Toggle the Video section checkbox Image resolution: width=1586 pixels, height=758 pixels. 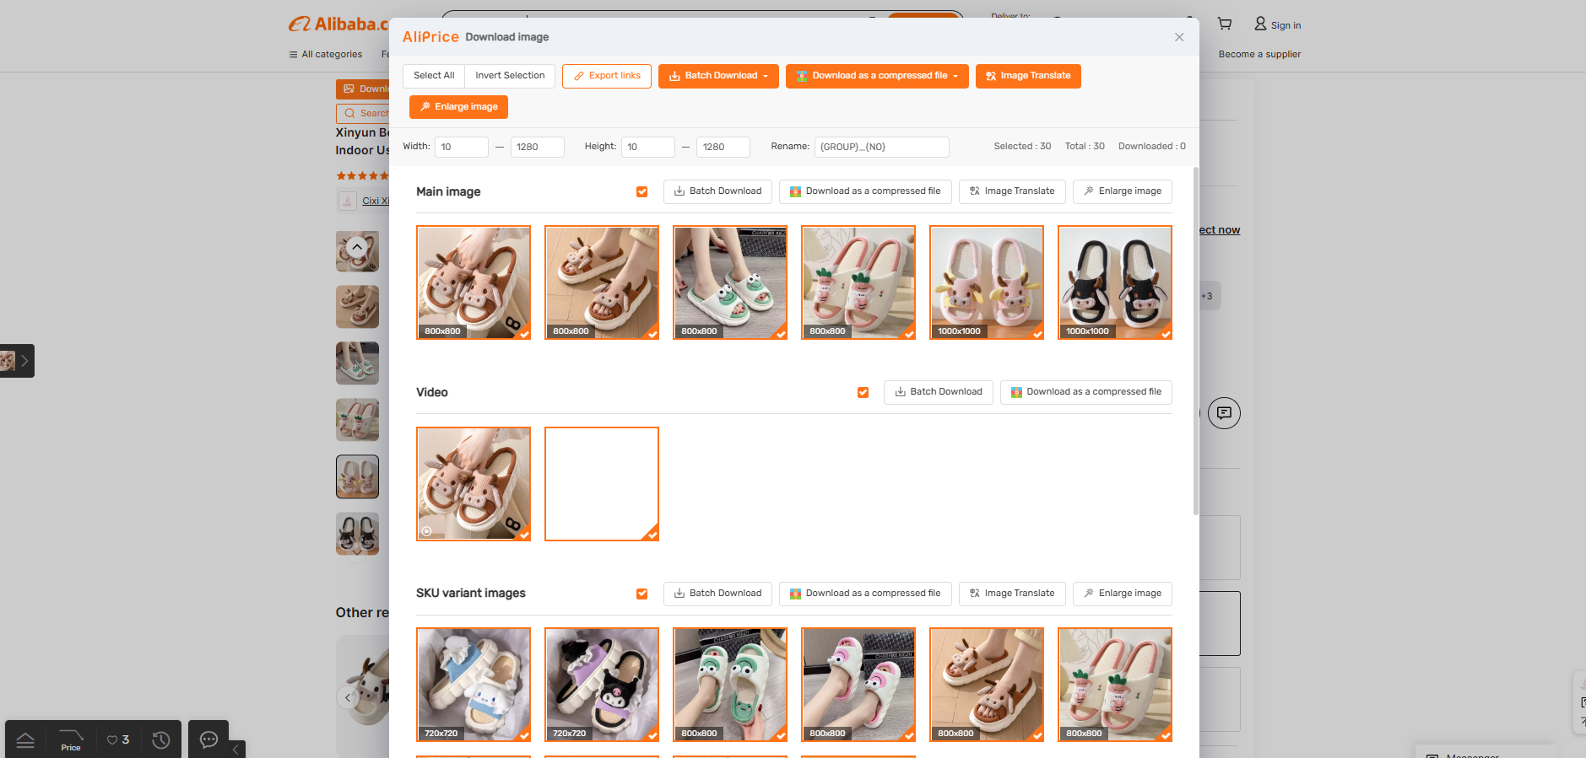pyautogui.click(x=863, y=393)
